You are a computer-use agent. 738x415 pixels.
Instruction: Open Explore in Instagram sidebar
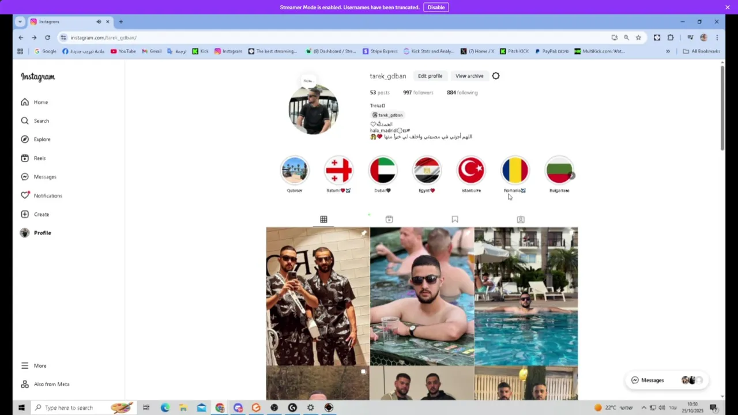point(36,139)
